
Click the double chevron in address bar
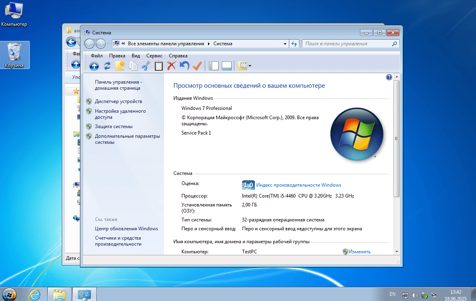[123, 44]
